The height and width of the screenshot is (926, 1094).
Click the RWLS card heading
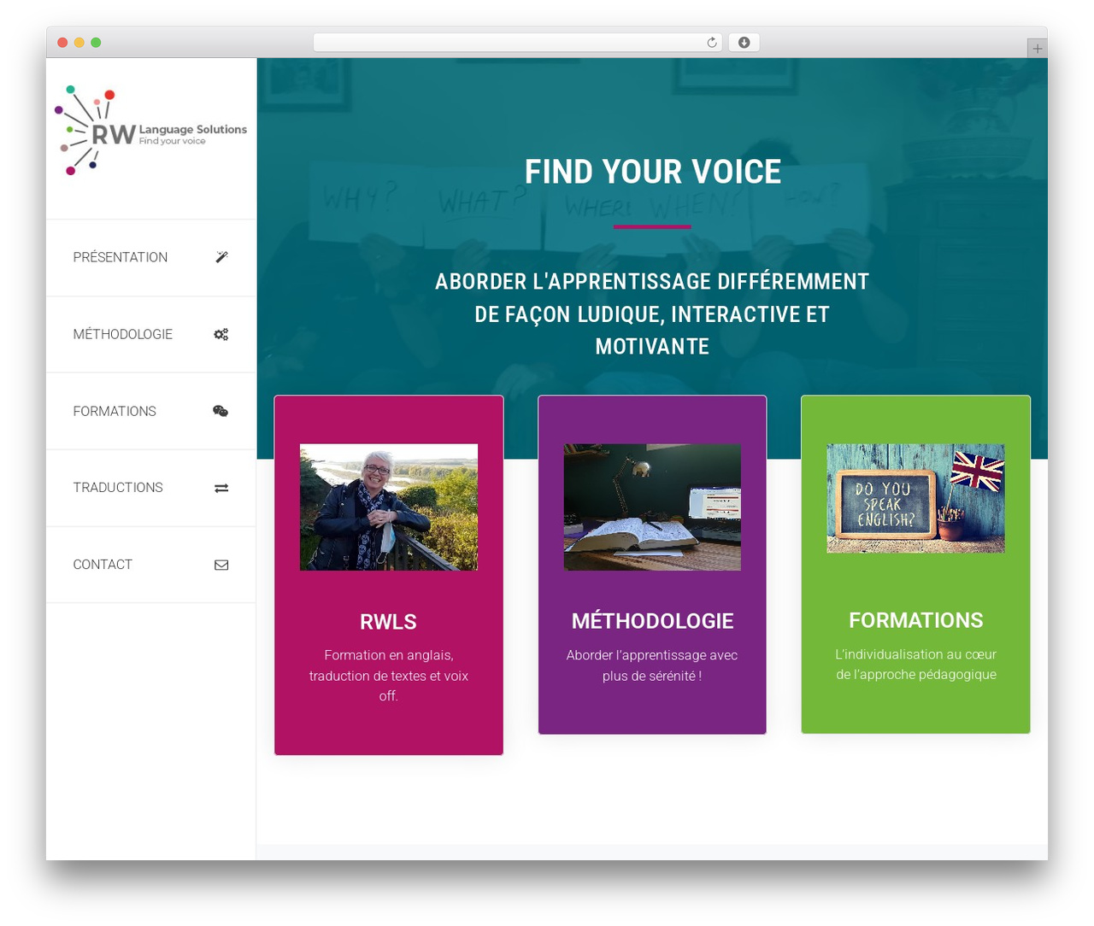click(x=388, y=622)
